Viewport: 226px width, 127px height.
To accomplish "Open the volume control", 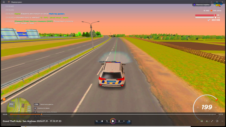I will point(207,121).
